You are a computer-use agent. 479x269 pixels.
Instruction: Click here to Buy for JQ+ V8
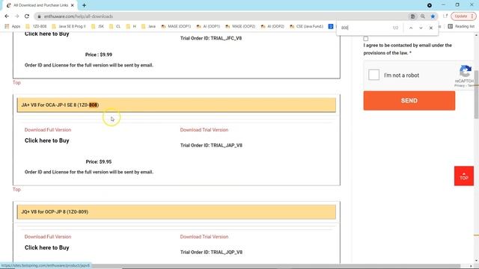(46, 247)
